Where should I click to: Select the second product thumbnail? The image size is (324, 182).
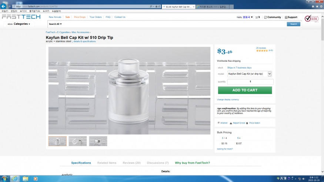point(78,141)
